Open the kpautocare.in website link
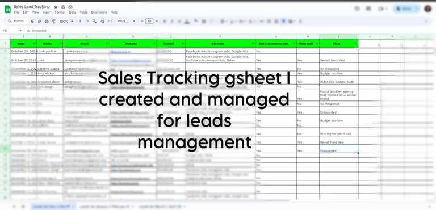Viewport: 436px width, 210px height. 121,52
